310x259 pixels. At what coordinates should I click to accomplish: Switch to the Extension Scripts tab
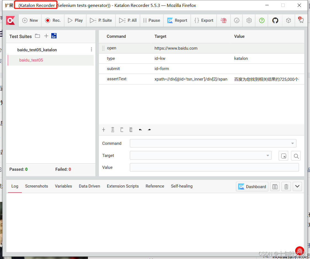(123, 186)
